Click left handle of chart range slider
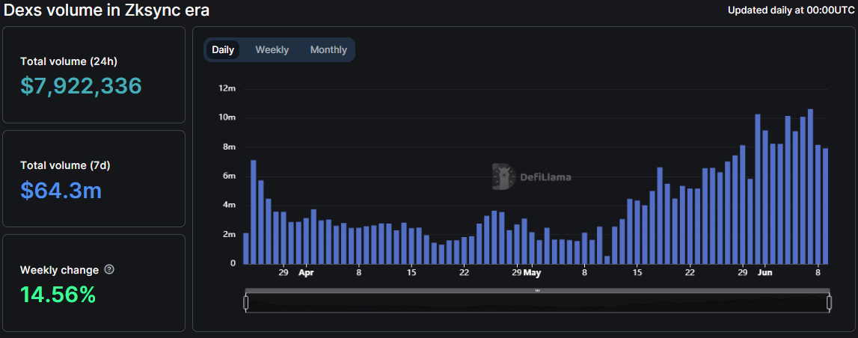The image size is (858, 338). (245, 302)
